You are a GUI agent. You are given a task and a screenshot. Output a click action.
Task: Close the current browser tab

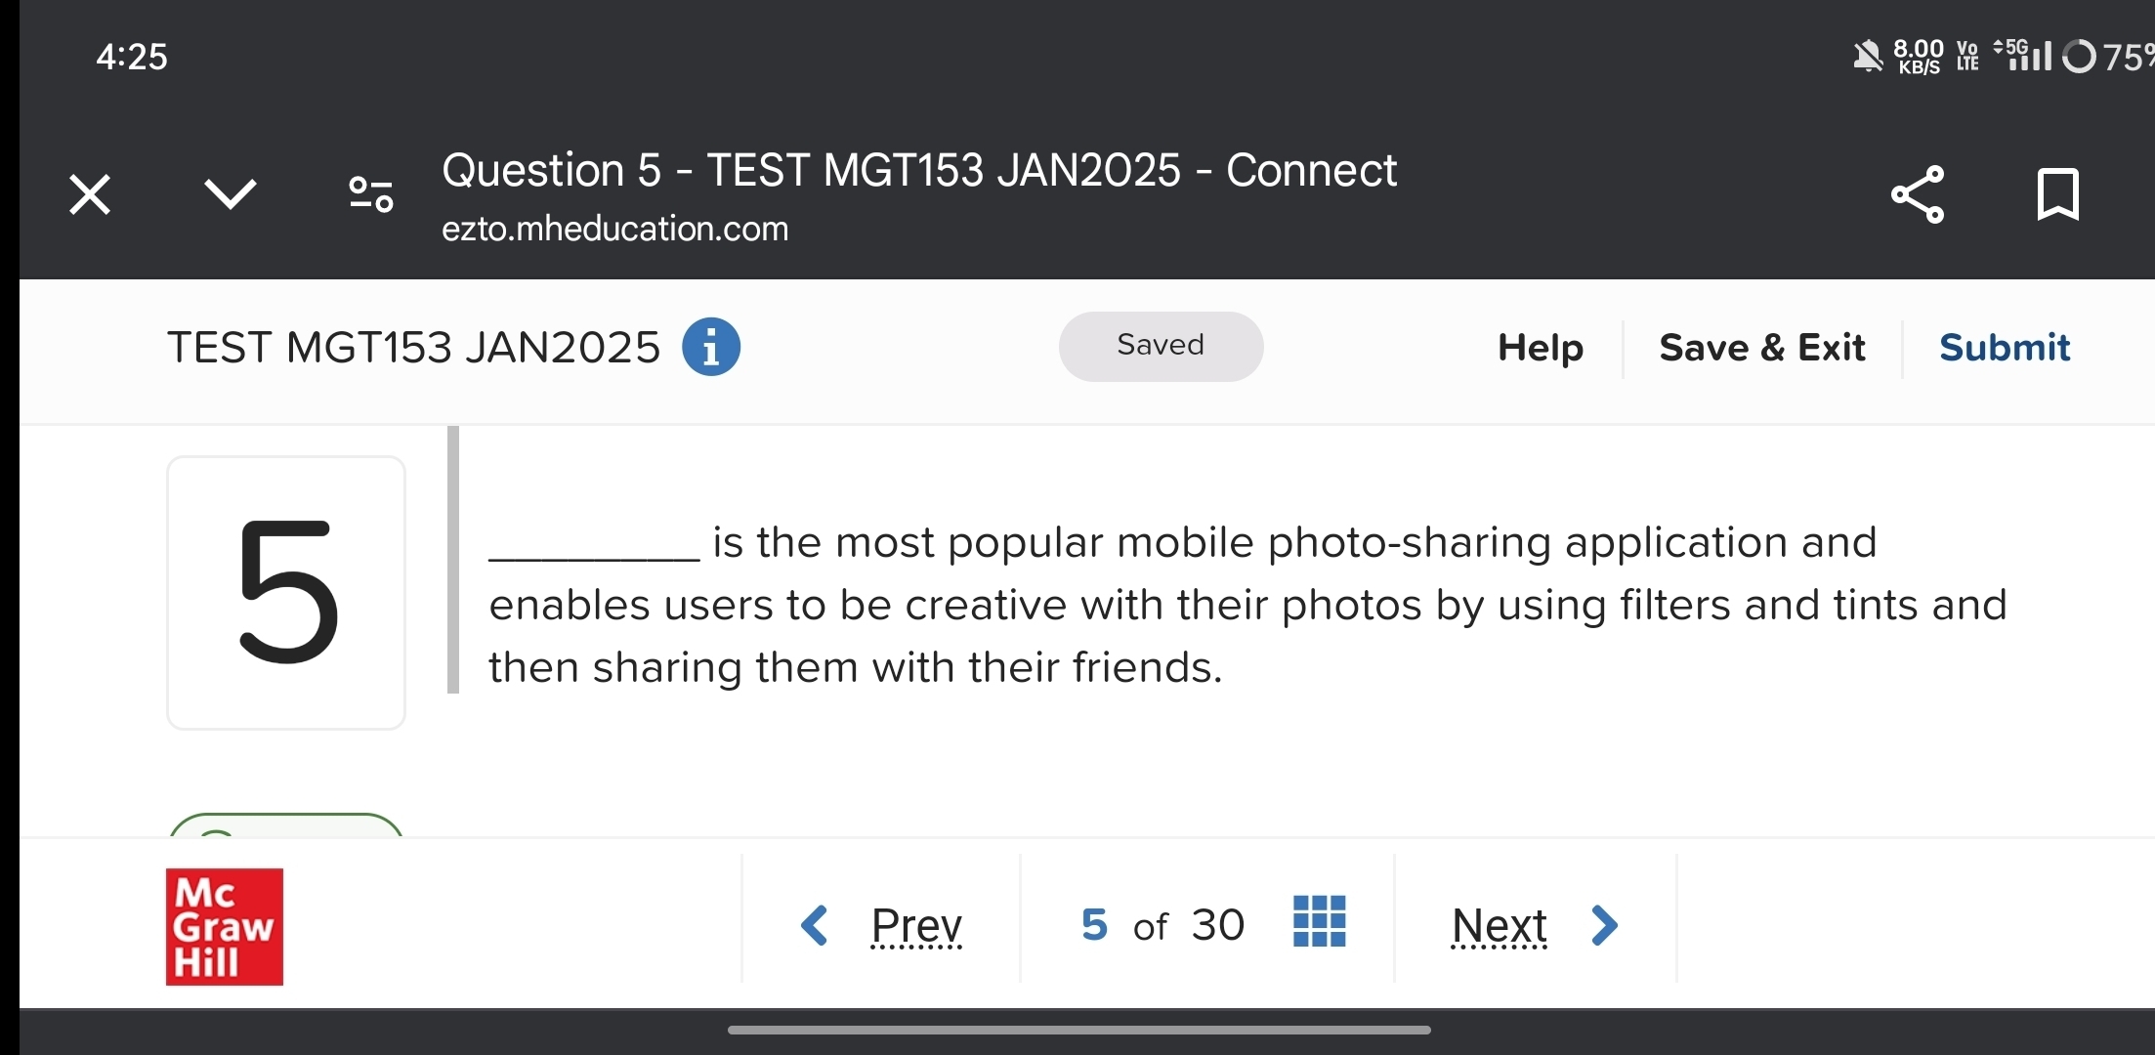[90, 194]
